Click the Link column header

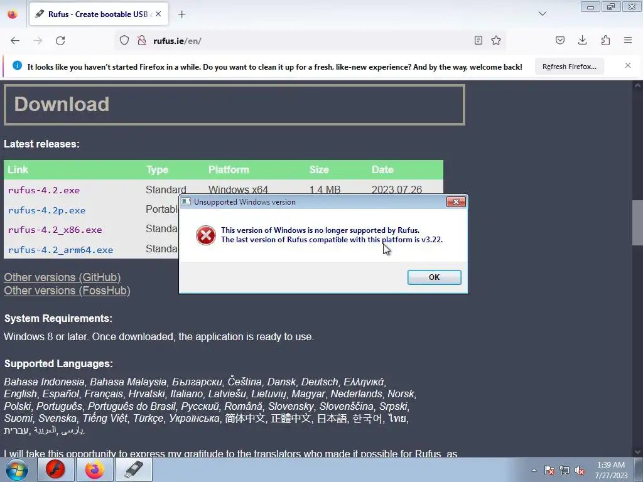click(x=18, y=169)
